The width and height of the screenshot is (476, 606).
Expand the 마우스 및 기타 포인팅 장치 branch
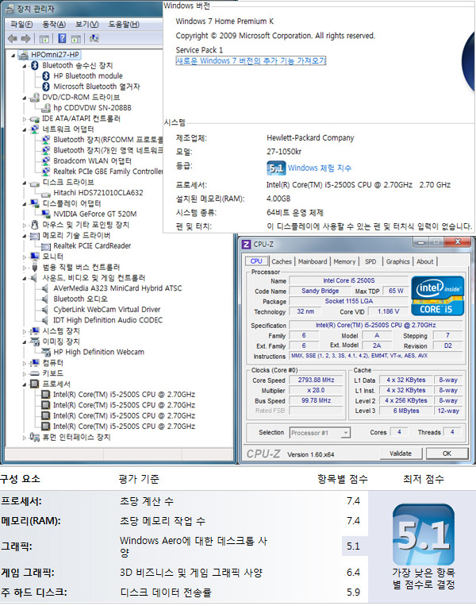click(x=25, y=226)
